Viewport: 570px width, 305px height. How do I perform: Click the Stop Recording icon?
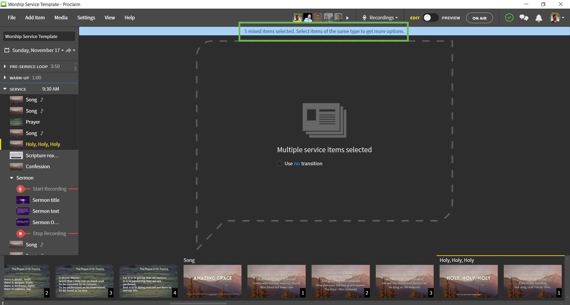(x=20, y=234)
